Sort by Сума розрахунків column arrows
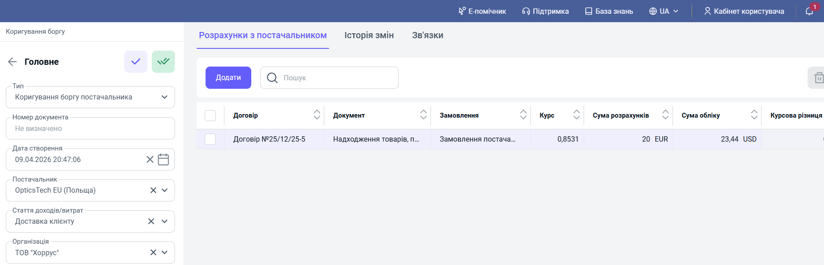 [666, 115]
